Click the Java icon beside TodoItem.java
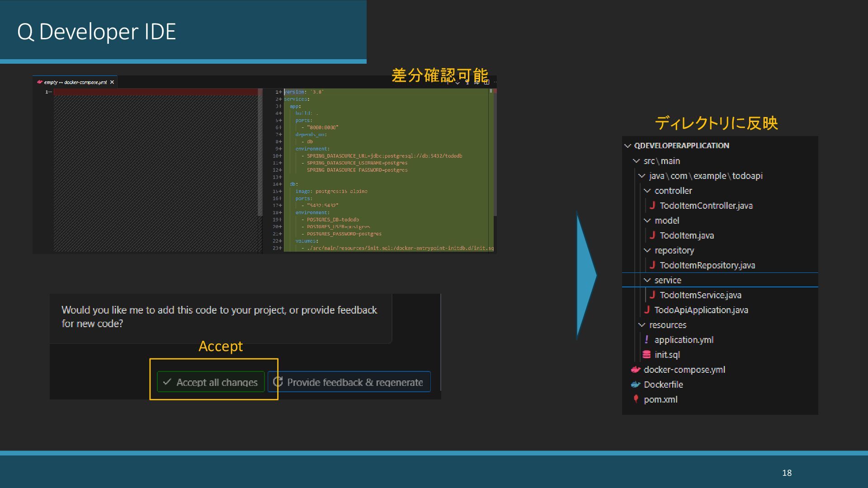868x488 pixels. pyautogui.click(x=652, y=235)
